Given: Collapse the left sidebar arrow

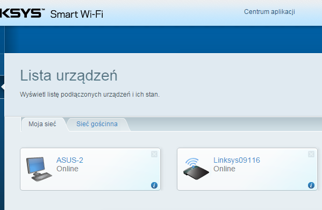Looking at the screenshot, I should point(2,87).
